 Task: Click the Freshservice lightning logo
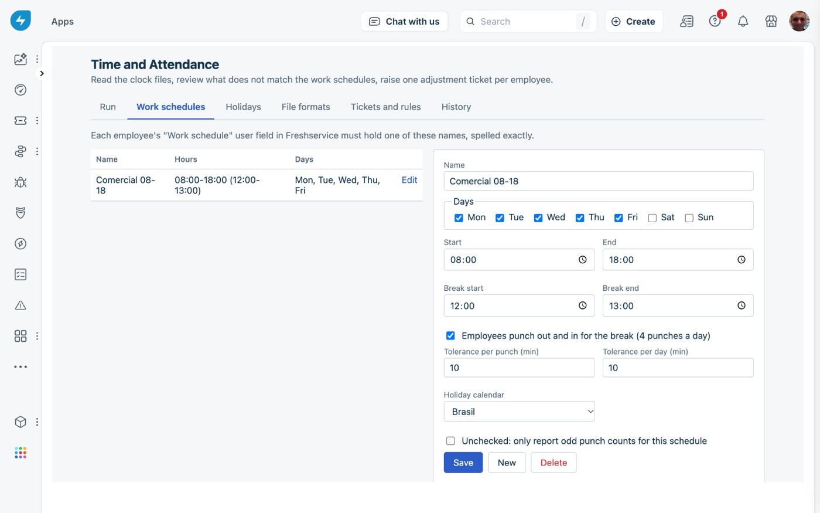click(20, 21)
